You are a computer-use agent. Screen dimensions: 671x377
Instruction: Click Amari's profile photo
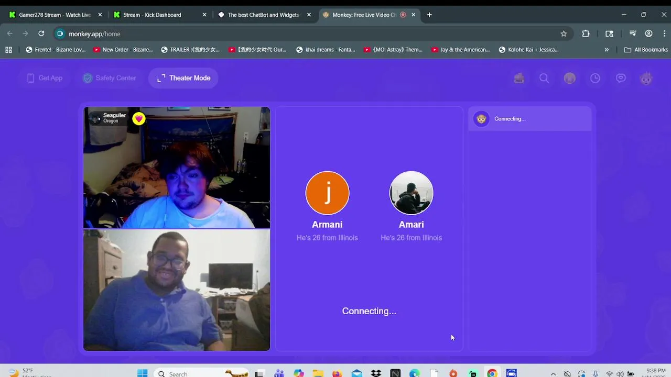pos(412,193)
